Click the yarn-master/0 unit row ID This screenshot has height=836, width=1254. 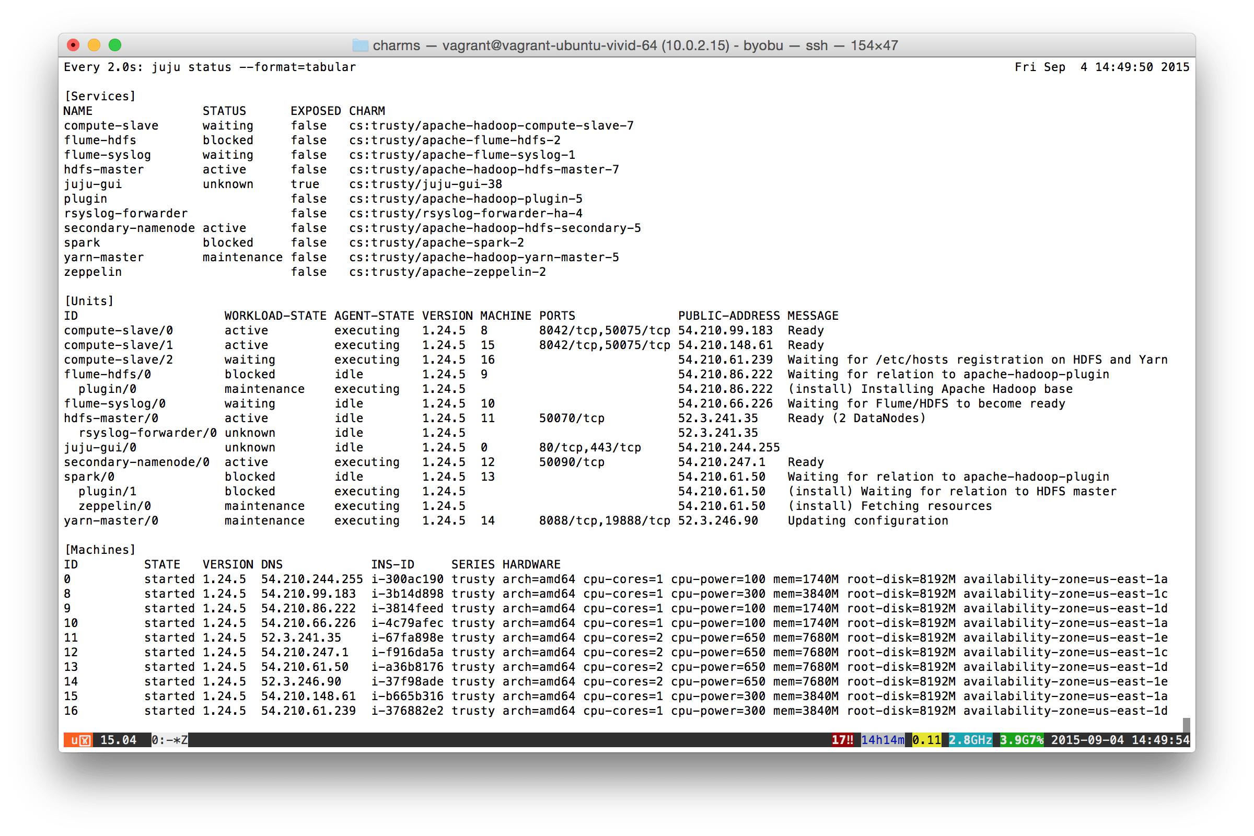[x=111, y=521]
